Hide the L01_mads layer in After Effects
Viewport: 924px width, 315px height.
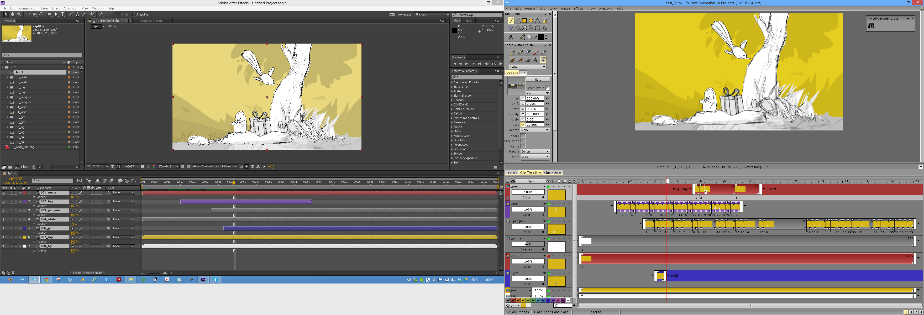coord(3,193)
